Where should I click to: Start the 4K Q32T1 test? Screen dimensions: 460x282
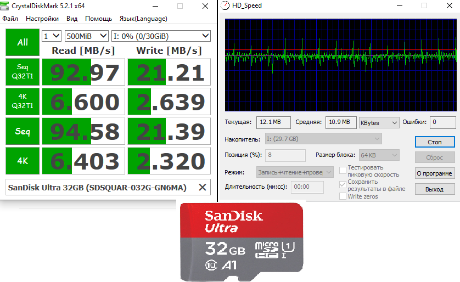tap(23, 101)
